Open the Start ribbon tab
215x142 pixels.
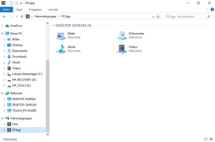[19, 10]
